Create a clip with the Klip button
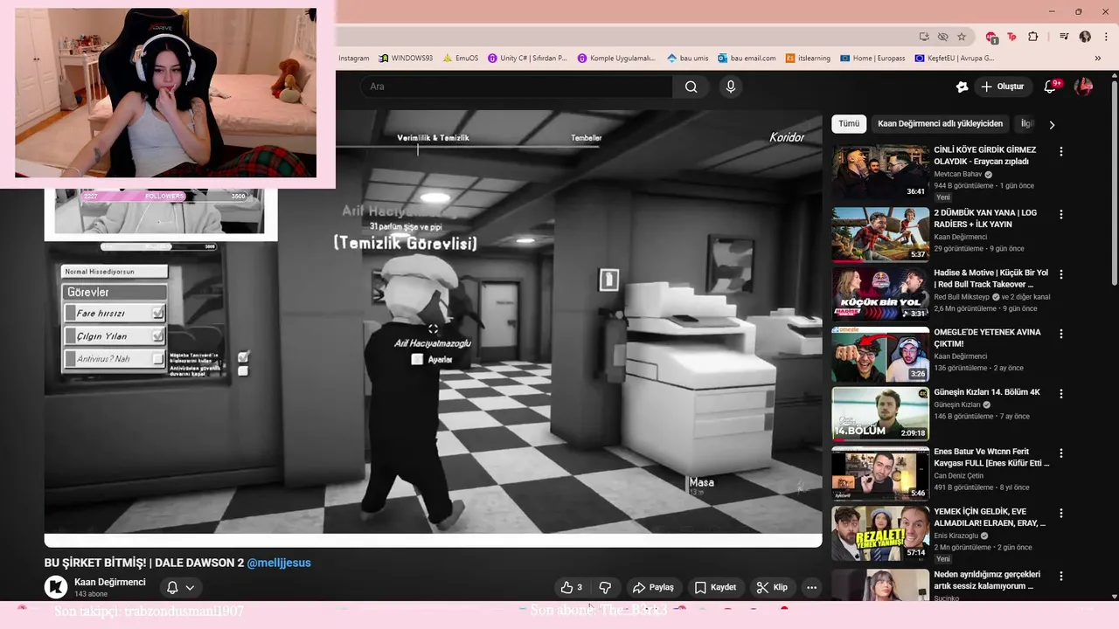The height and width of the screenshot is (629, 1119). pos(772,587)
